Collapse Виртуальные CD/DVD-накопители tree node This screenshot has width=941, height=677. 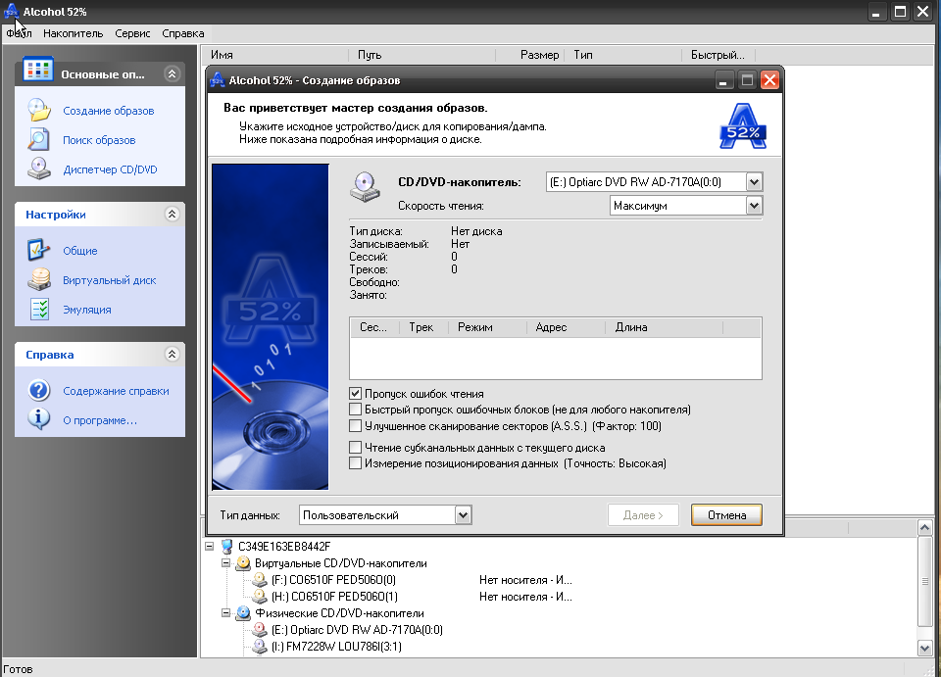(225, 563)
